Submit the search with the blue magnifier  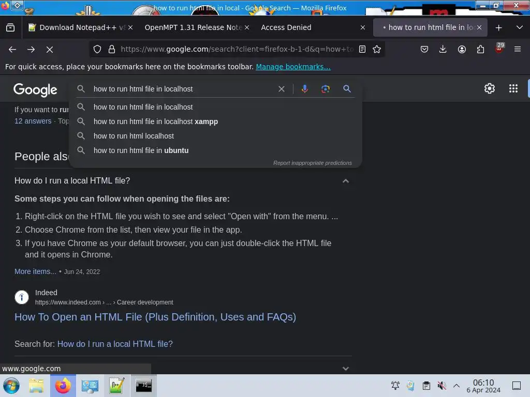point(347,89)
